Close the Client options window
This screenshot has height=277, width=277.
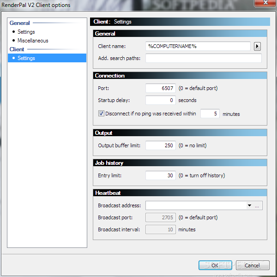pos(265,3)
